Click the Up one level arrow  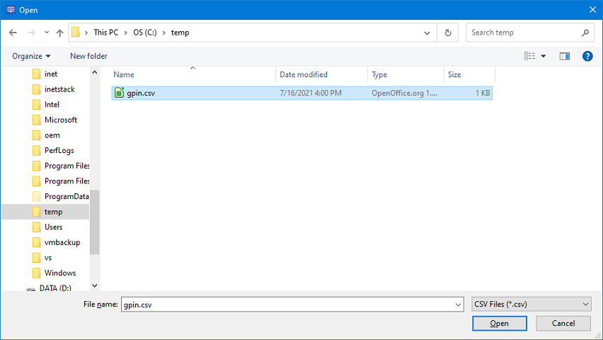[x=59, y=33]
